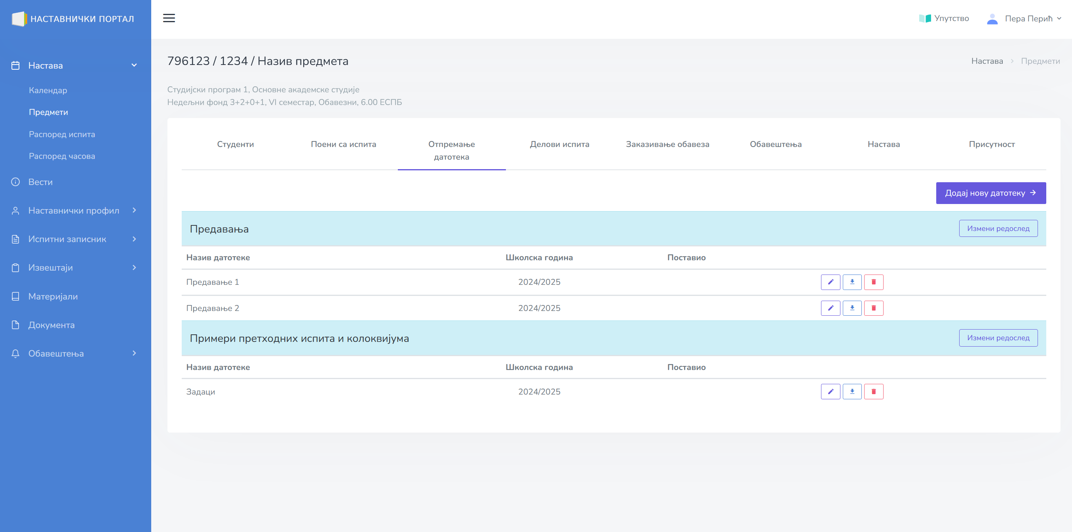The width and height of the screenshot is (1072, 532).
Task: Open Пера Перић user dropdown
Action: tap(1028, 19)
